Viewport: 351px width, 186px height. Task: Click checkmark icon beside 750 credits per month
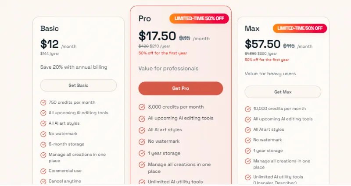(x=43, y=102)
